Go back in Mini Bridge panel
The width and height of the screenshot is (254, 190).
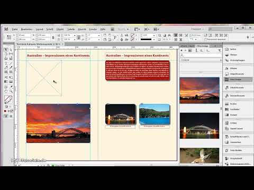click(182, 51)
